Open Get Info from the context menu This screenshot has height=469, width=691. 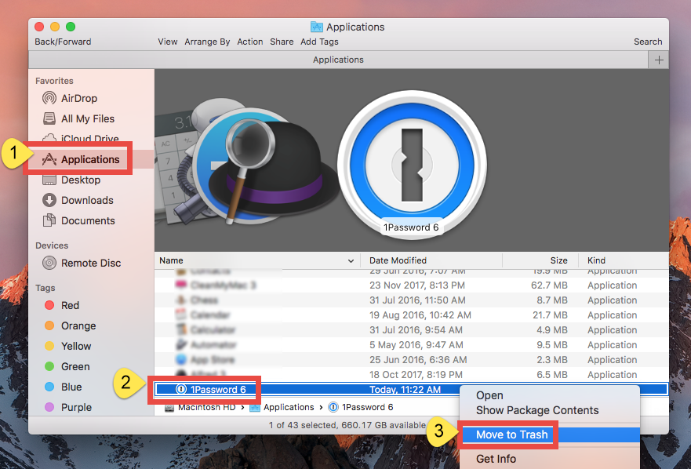point(496,458)
